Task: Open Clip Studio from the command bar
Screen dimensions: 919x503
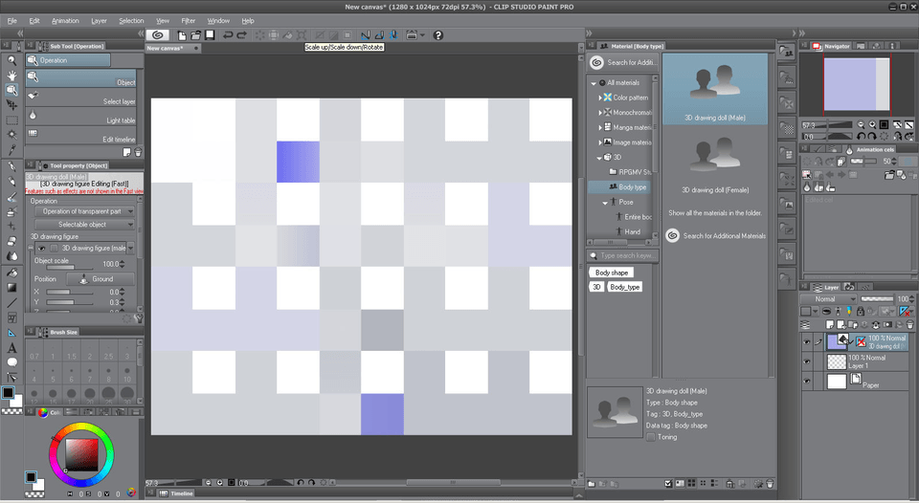Action: coord(157,35)
